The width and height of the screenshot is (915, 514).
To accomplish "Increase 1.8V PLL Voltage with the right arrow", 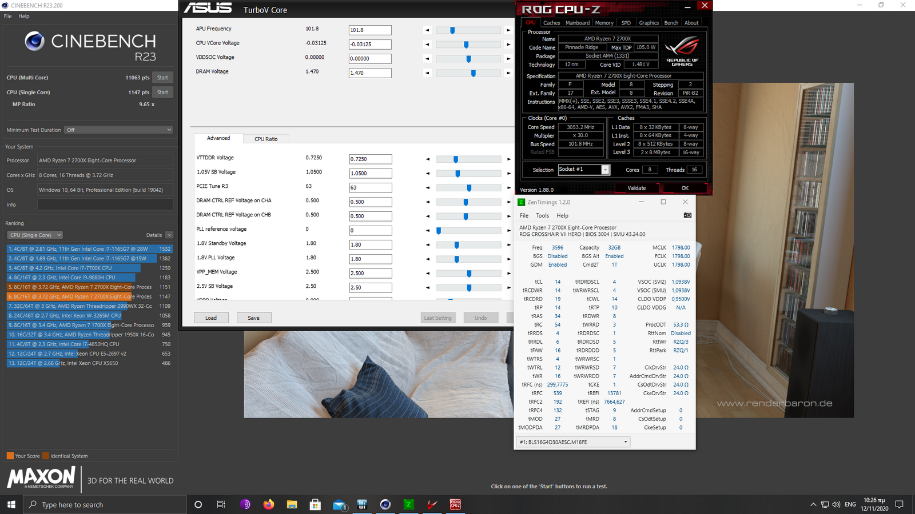I will pos(509,259).
